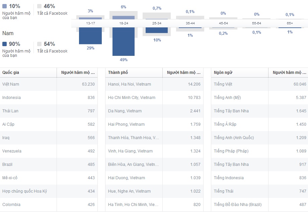Select the 29% male bar for ages 13-17
Screen dimensions: 308x212
pos(90,36)
